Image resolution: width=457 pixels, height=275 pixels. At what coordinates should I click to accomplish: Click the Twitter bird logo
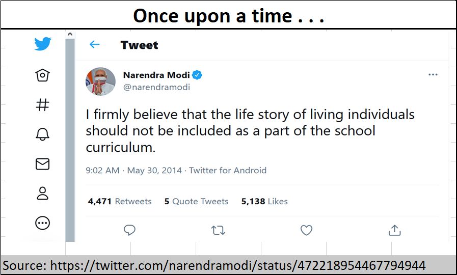tap(43, 44)
